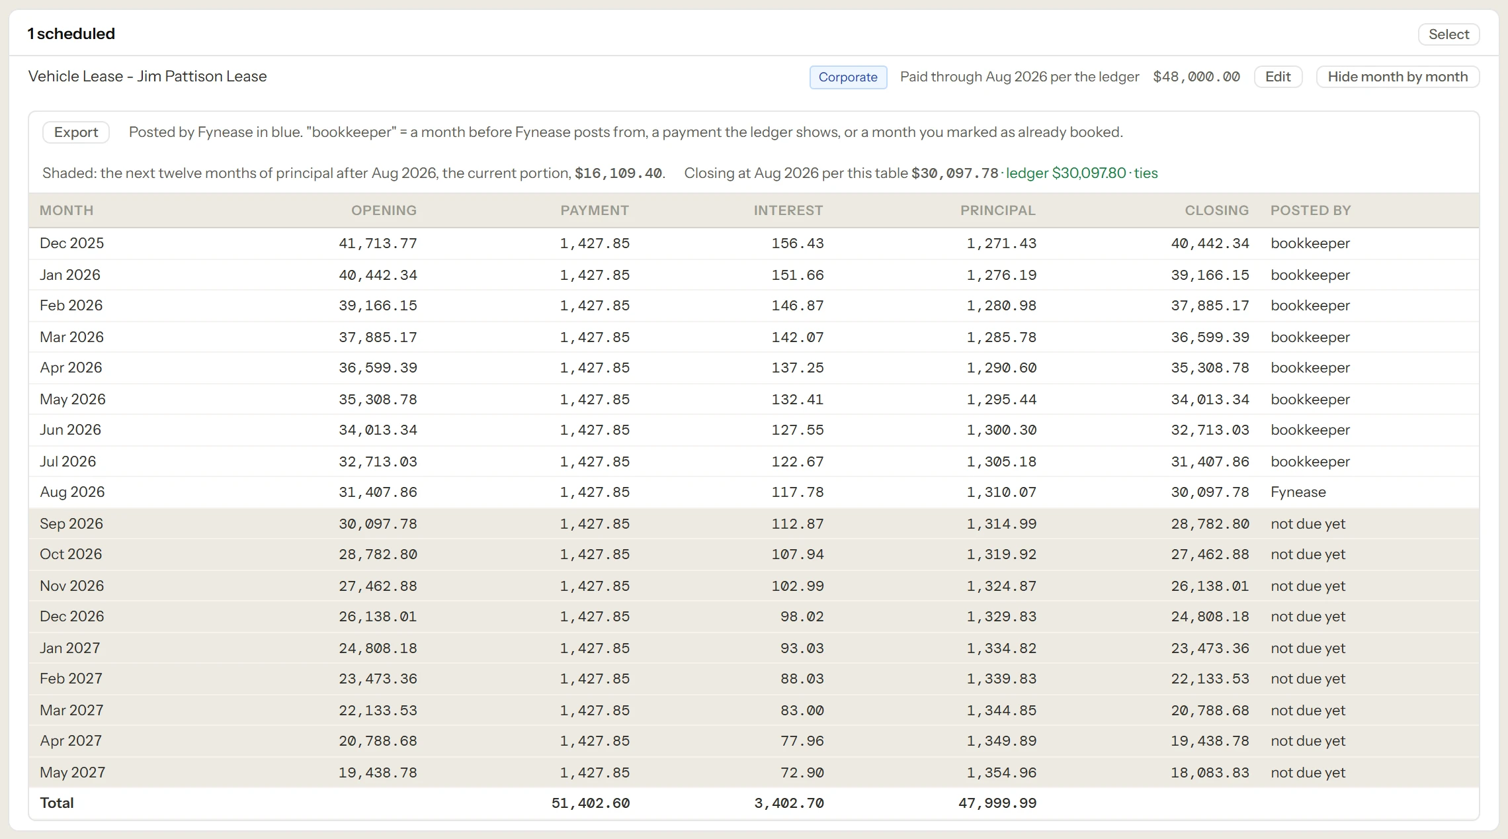Click current portion amount $16,109.40
This screenshot has height=839, width=1508.
tap(618, 173)
